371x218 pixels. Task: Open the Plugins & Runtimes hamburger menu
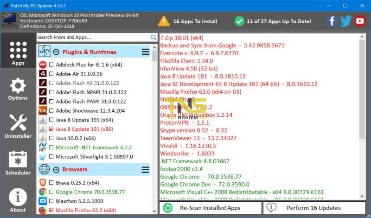click(x=146, y=52)
